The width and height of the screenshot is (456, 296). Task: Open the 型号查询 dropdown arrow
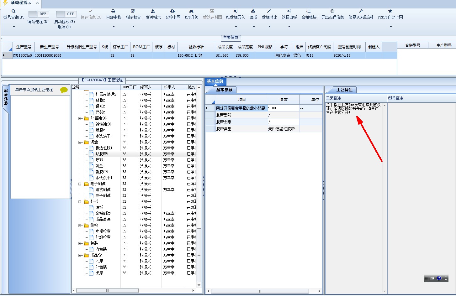(14, 27)
